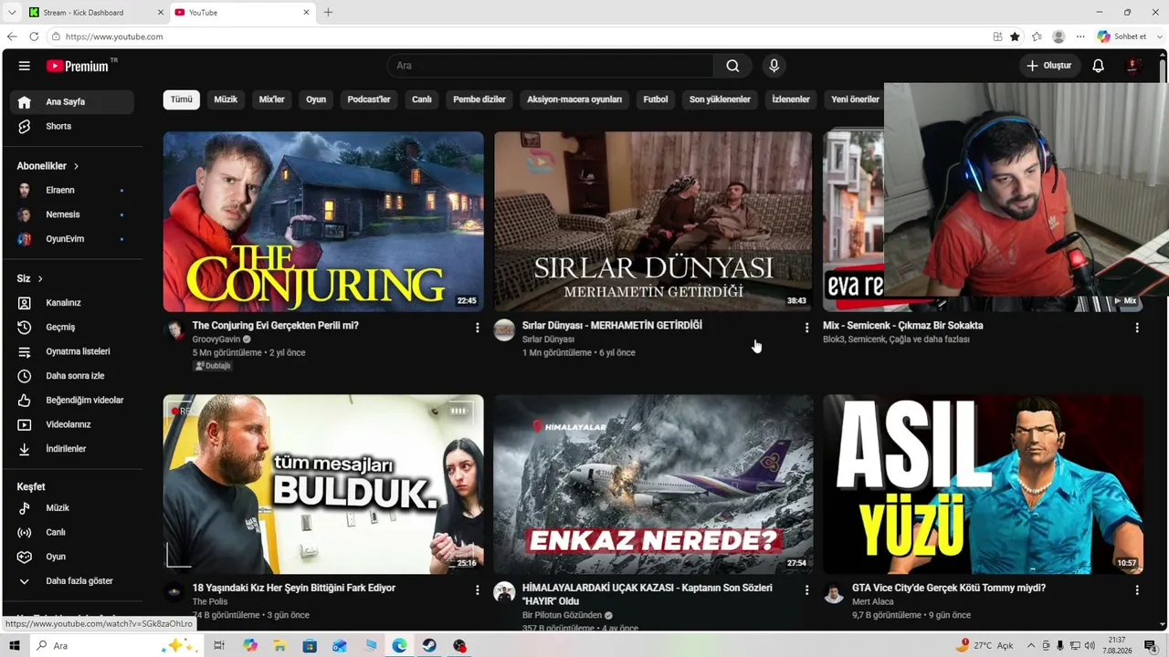Viewport: 1169px width, 657px height.
Task: Switch to Stream - Kick Dashboard tab
Action: click(95, 13)
